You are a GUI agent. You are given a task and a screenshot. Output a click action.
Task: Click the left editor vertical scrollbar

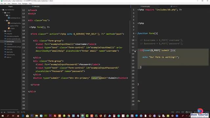130,37
